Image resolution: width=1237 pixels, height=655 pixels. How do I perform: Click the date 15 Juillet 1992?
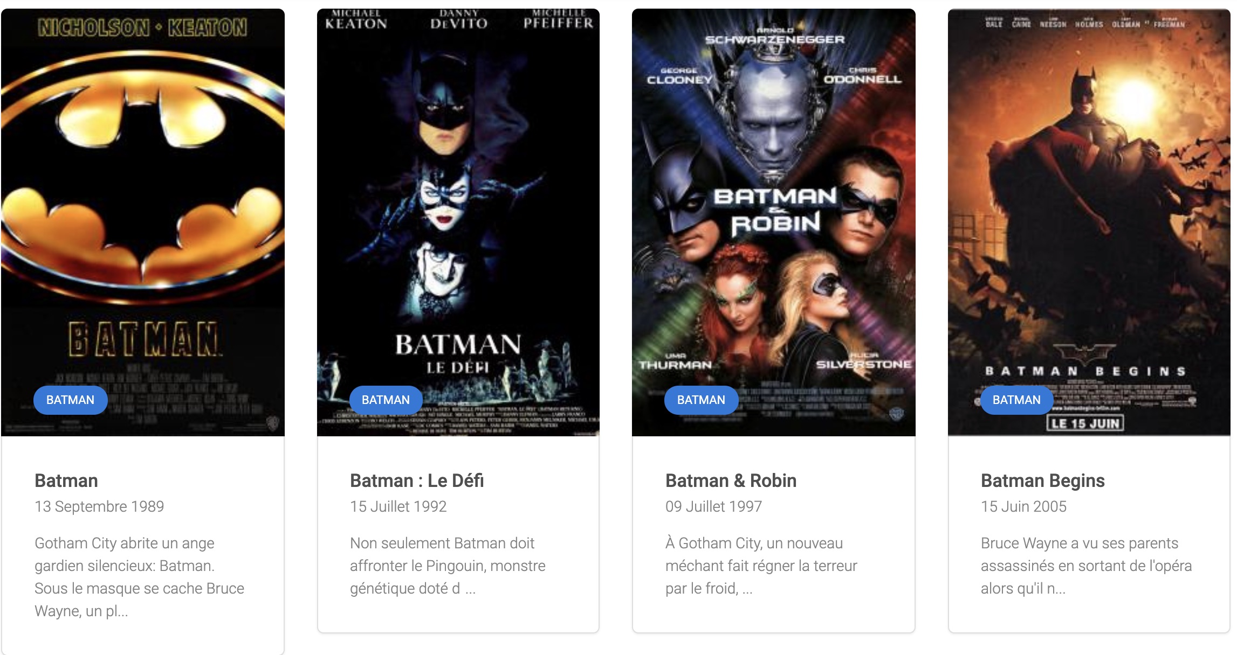(x=398, y=506)
